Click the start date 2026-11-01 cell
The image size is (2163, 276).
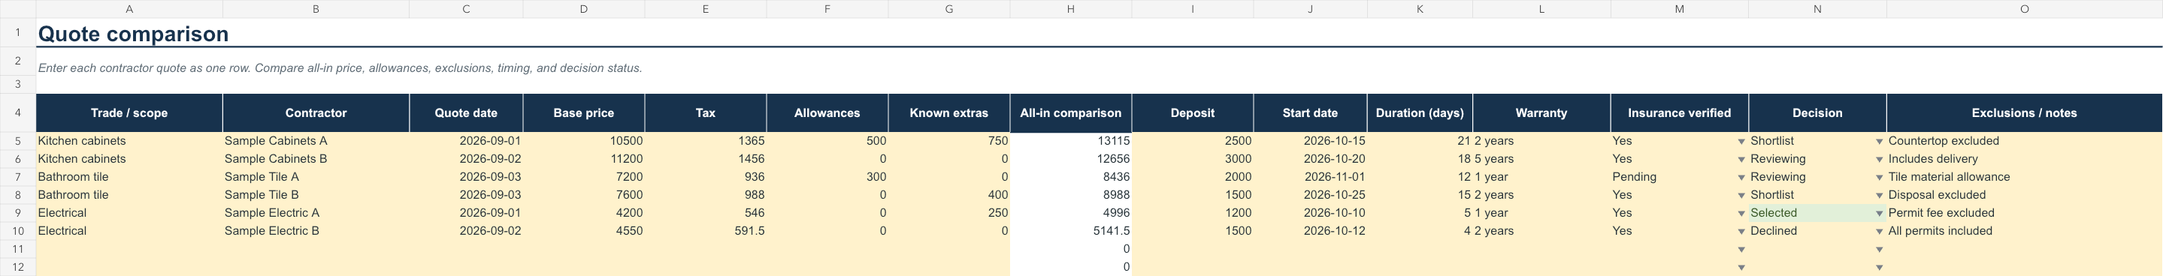[x=1310, y=177]
